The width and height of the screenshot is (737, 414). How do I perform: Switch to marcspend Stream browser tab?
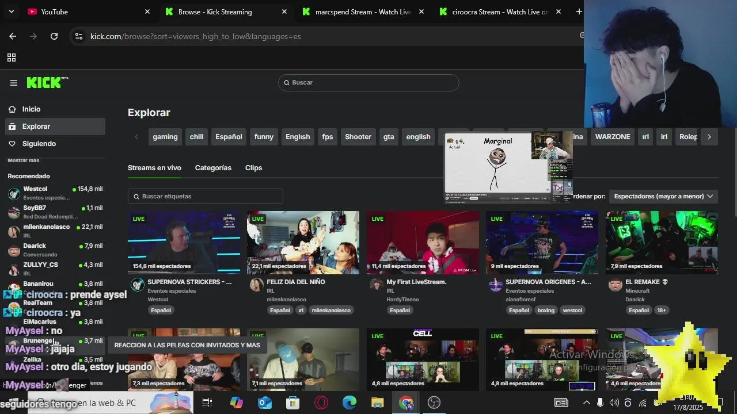click(x=364, y=11)
